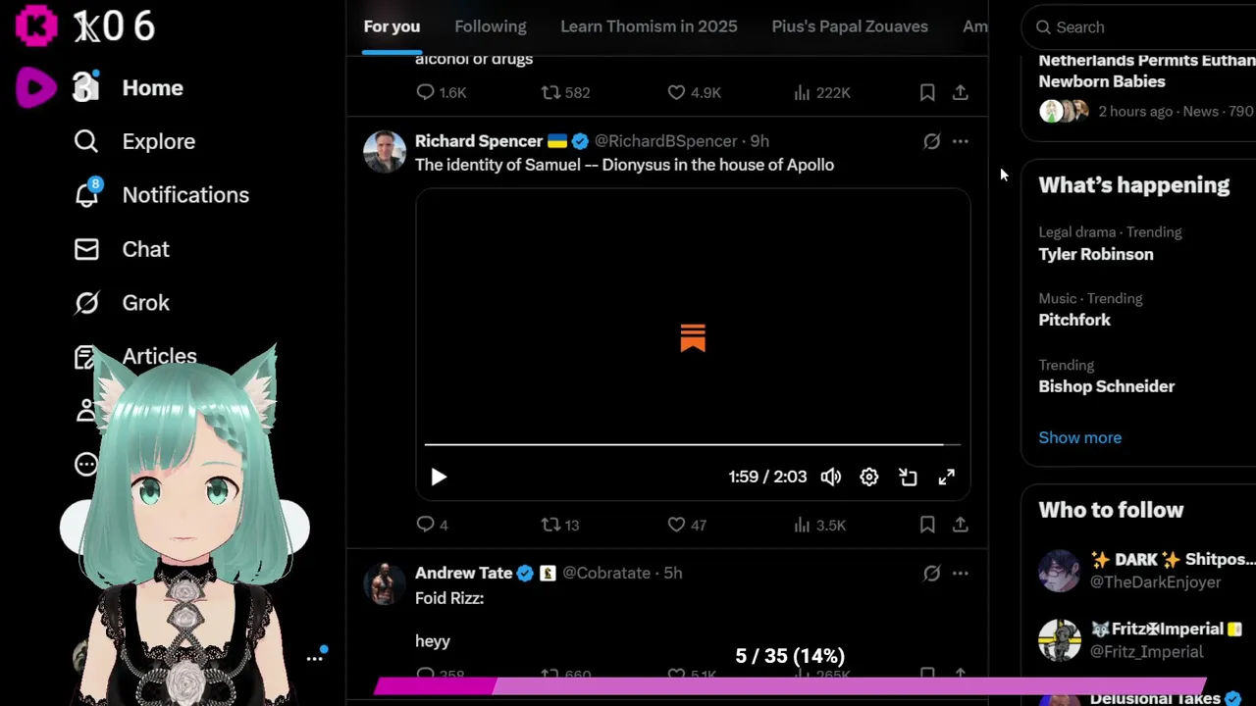1256x706 pixels.
Task: Open Richard Spencer's display name link
Action: point(479,141)
